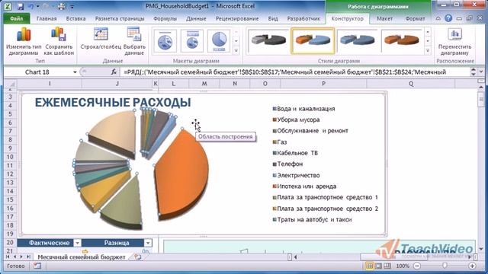488x274 pixels.
Task: Click the chart title ЕЖЕМЕСЯЧНЫЕ РАСХОДЫ
Action: (x=113, y=102)
